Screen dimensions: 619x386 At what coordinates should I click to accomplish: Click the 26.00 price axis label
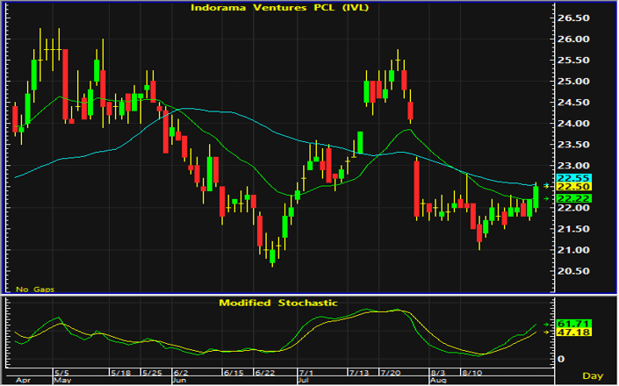[573, 39]
